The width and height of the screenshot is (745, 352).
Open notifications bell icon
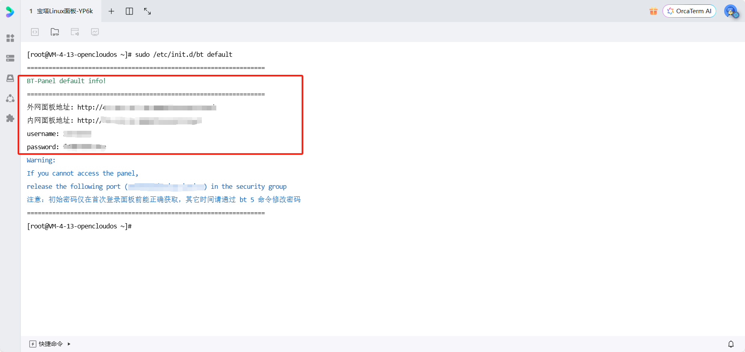731,344
